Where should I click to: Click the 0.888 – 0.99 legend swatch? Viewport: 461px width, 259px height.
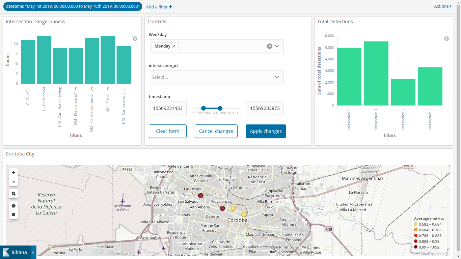(x=416, y=241)
